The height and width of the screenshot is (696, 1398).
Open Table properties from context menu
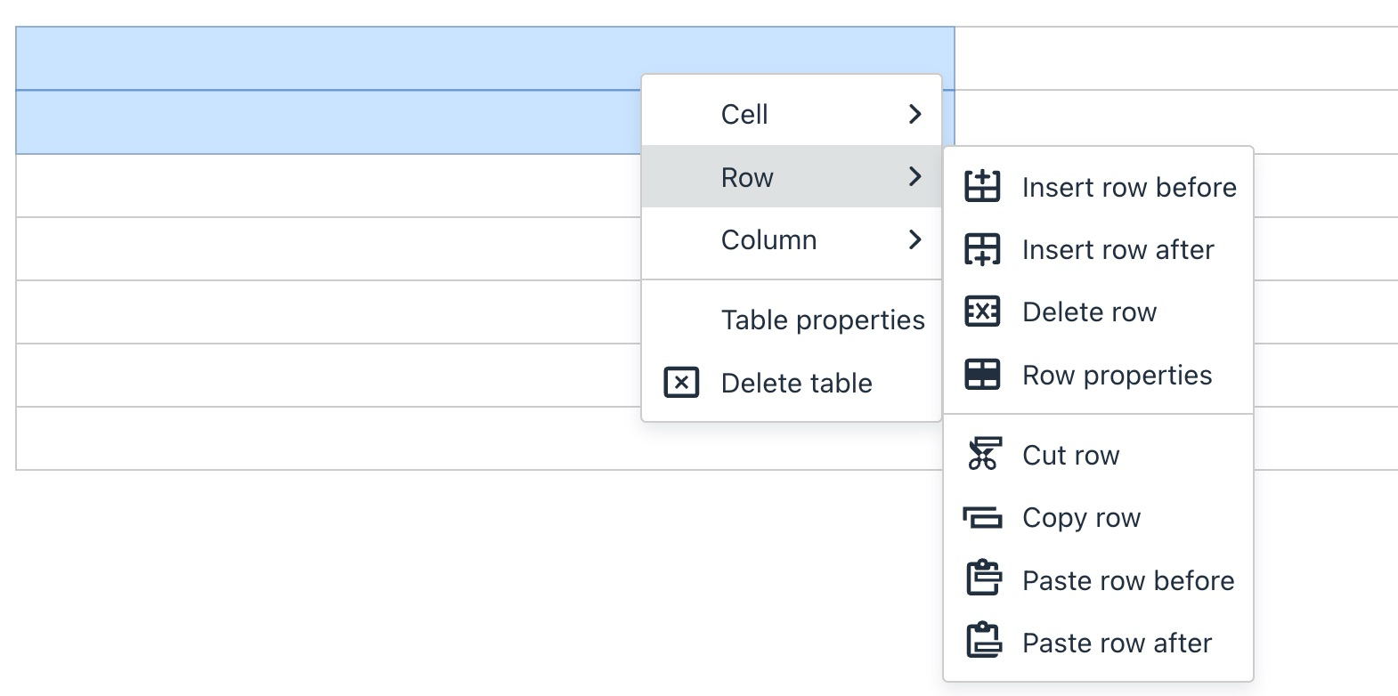click(x=822, y=320)
